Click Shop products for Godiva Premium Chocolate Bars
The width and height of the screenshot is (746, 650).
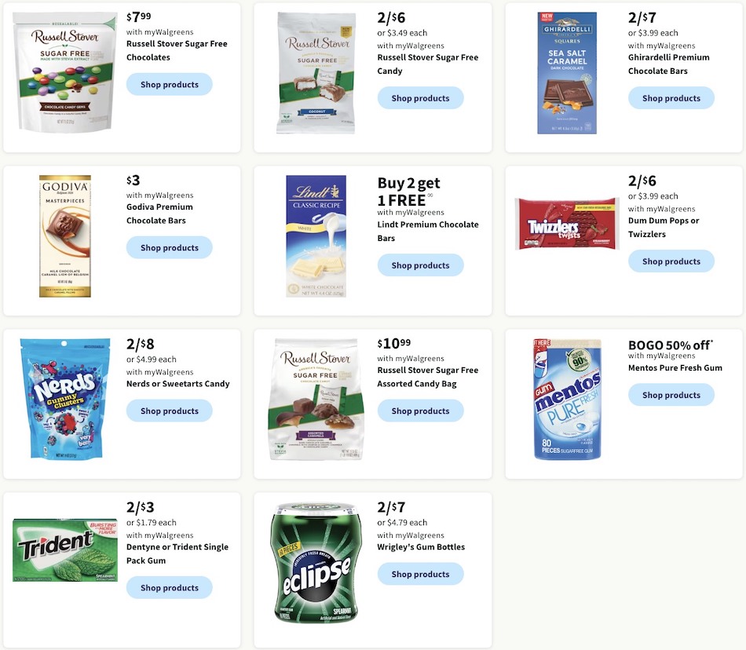(x=169, y=247)
